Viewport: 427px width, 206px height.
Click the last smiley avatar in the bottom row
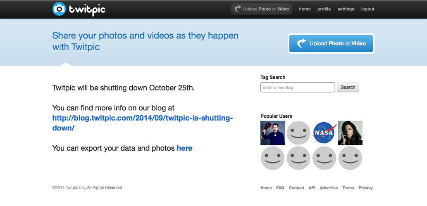point(350,158)
